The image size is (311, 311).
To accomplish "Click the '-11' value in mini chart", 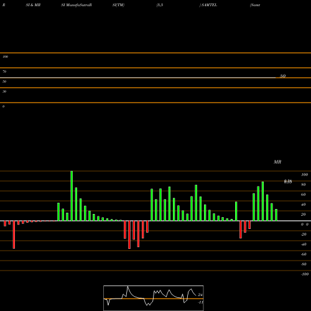I will (x=200, y=302).
